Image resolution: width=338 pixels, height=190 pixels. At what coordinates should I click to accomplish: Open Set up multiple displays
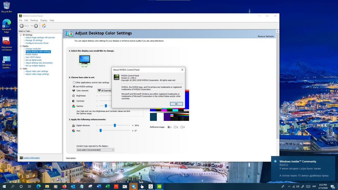[35, 66]
